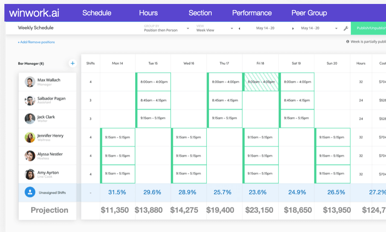Click the wrench settings icon
This screenshot has width=386, height=232.
pyautogui.click(x=346, y=29)
